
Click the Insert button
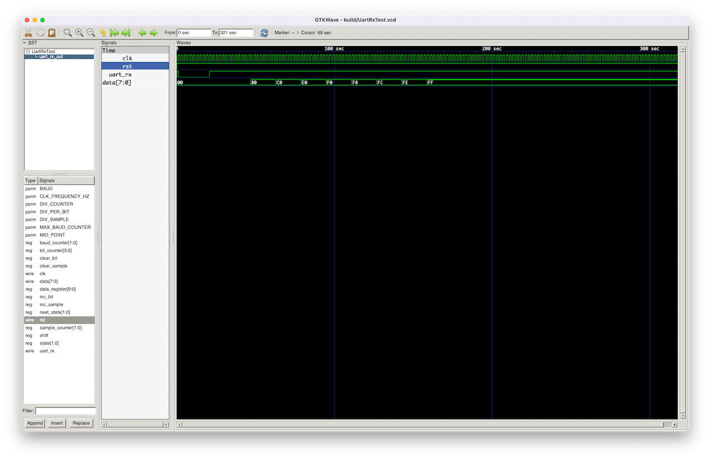point(57,423)
